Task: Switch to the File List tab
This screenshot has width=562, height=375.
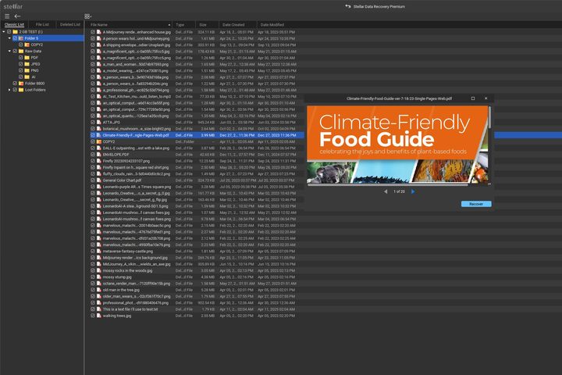Action: pyautogui.click(x=42, y=24)
